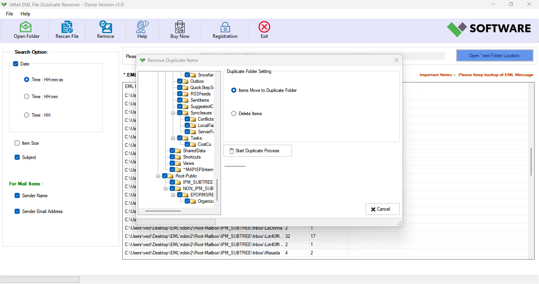Click the Rescan File toolbar icon
The height and width of the screenshot is (284, 539).
(67, 27)
